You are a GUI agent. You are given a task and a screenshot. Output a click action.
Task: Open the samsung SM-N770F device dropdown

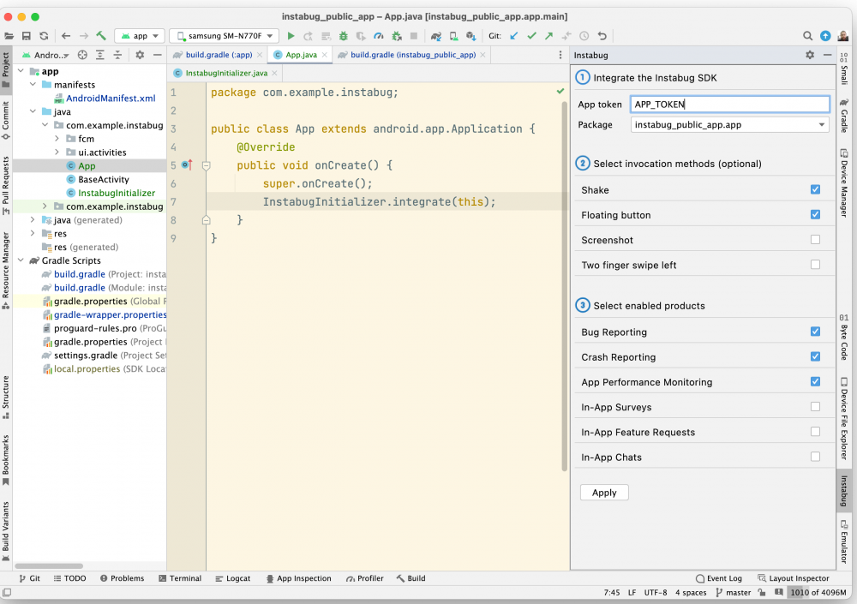[x=224, y=36]
